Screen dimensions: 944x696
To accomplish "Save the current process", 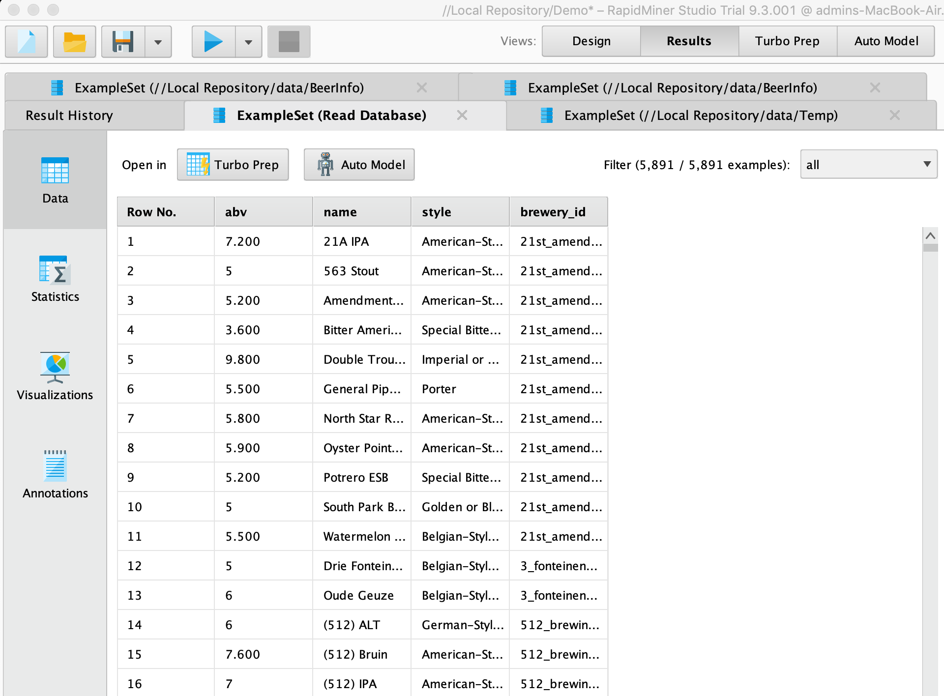I will click(123, 42).
